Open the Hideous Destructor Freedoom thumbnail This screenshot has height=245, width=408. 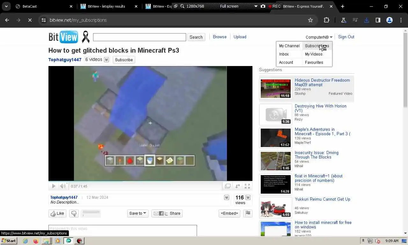276,89
